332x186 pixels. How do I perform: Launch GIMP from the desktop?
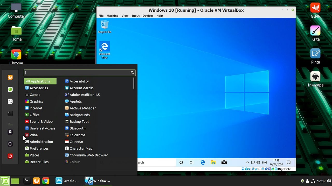click(315, 8)
